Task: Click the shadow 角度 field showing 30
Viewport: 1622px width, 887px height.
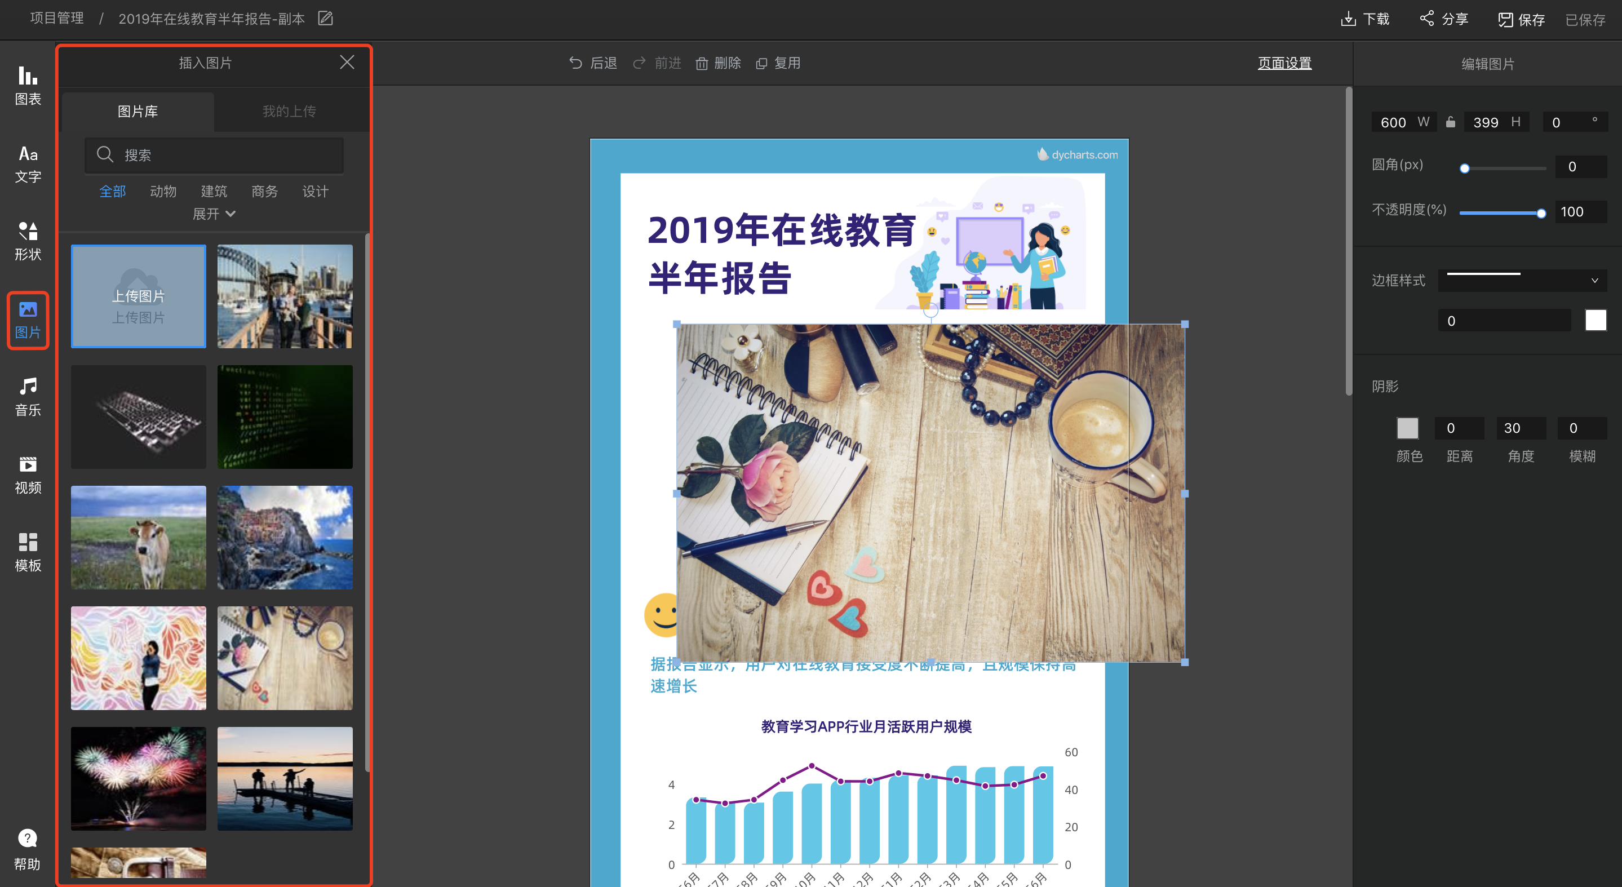Action: 1521,428
